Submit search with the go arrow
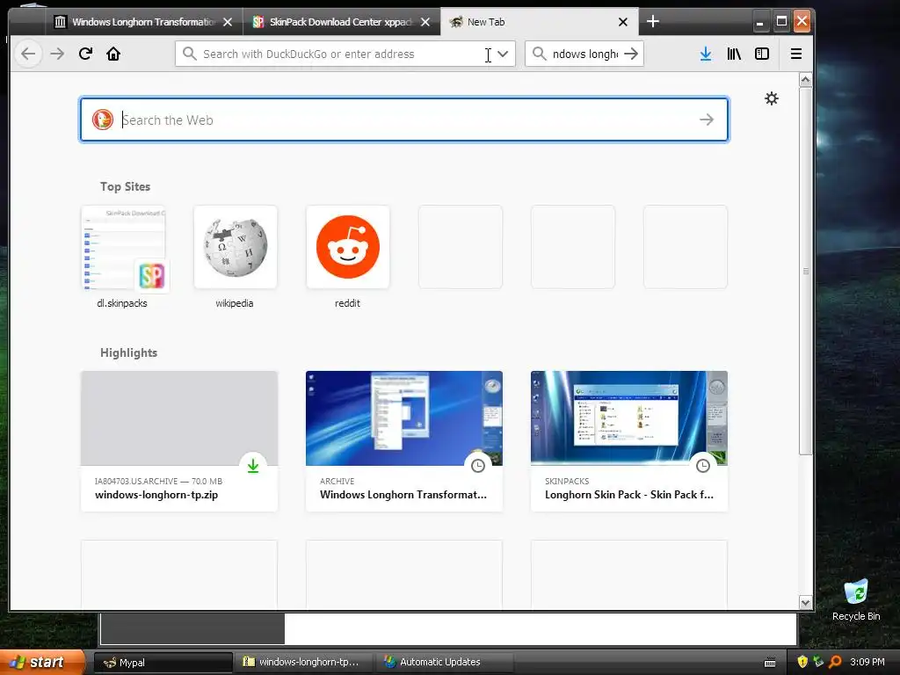The width and height of the screenshot is (900, 675). pyautogui.click(x=631, y=54)
